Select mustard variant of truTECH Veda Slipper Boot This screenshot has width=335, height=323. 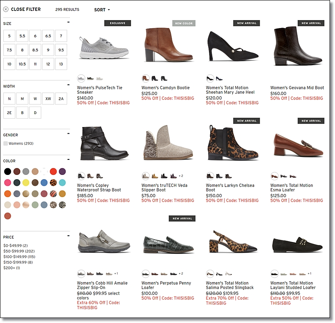point(155,176)
